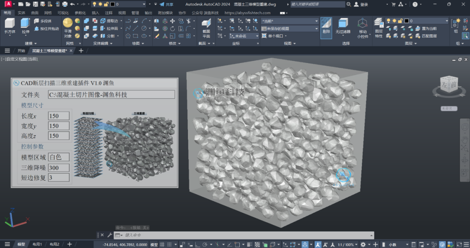Toggle clean screen in status bar

click(459, 245)
